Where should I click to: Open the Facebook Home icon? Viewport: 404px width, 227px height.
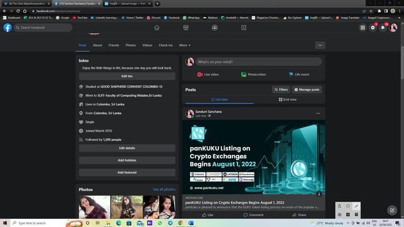[x=157, y=28]
